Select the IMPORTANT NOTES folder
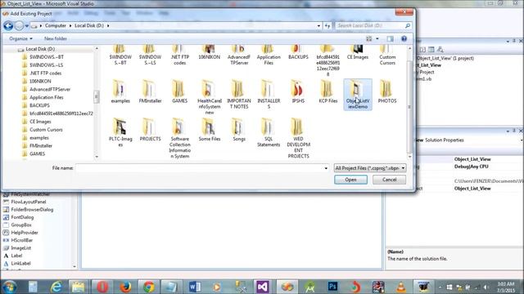The width and height of the screenshot is (524, 294). coord(238,95)
